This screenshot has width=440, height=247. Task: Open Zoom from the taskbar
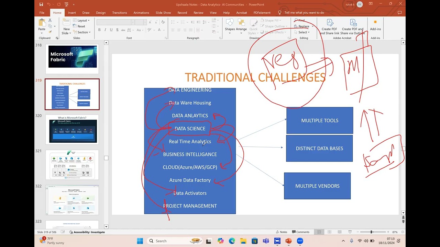click(x=300, y=241)
